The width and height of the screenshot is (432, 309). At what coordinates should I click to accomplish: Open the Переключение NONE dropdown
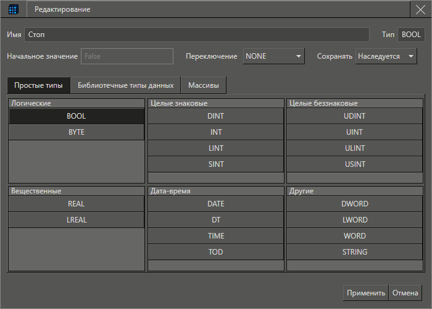pyautogui.click(x=274, y=56)
